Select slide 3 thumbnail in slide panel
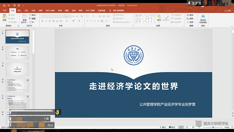Image resolution: width=234 pixels, height=132 pixels. point(17,69)
